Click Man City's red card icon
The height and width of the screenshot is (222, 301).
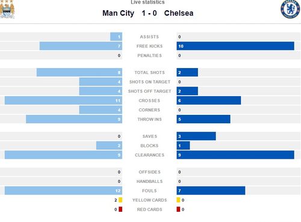120,209
